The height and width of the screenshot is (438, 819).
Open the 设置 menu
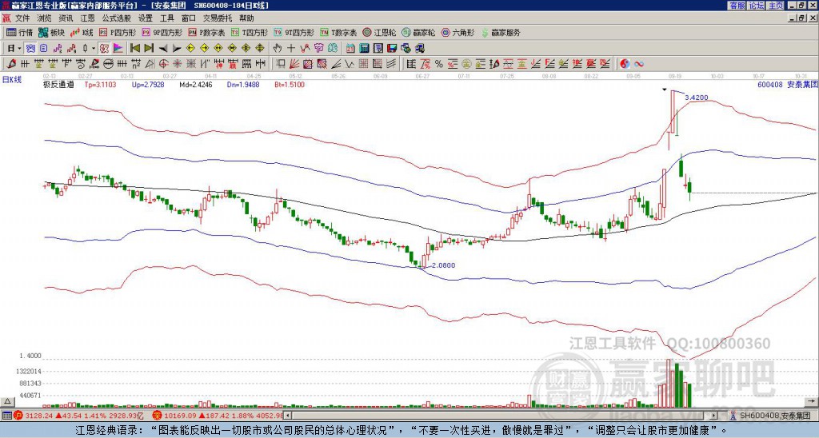[x=146, y=18]
